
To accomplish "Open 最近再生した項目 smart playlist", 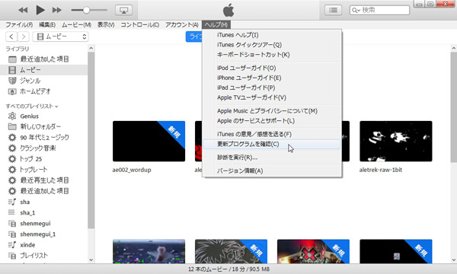I will pyautogui.click(x=43, y=180).
